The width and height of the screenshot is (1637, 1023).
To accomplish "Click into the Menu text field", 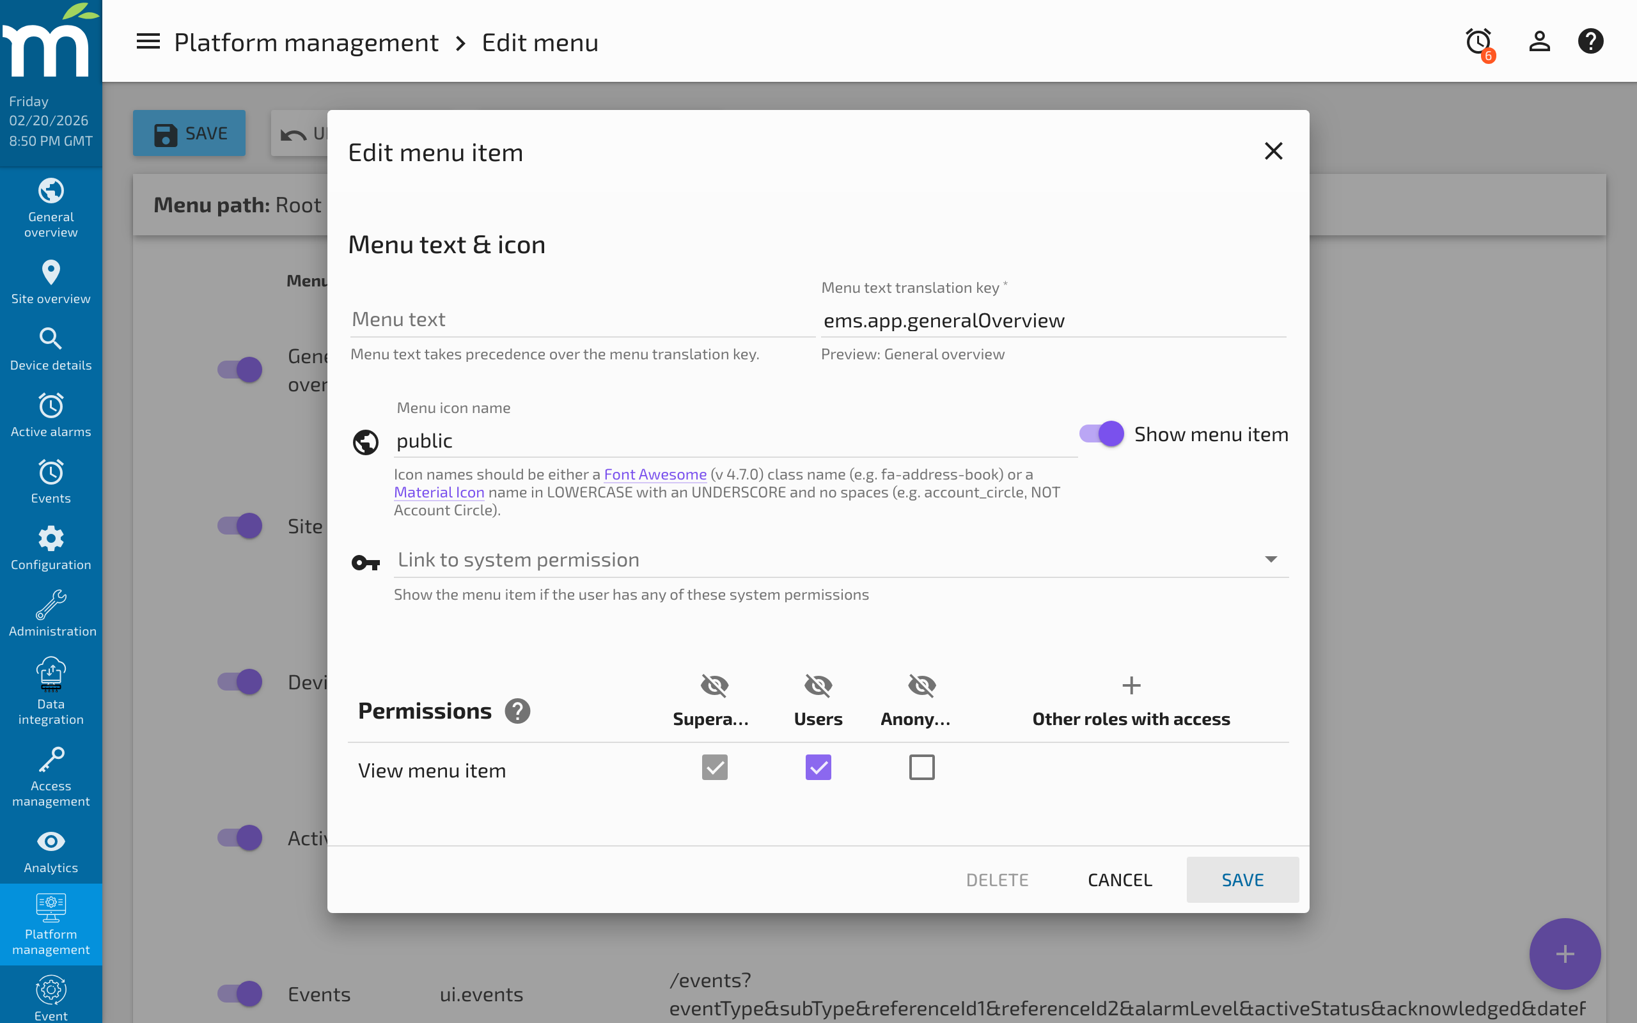I will coord(582,318).
